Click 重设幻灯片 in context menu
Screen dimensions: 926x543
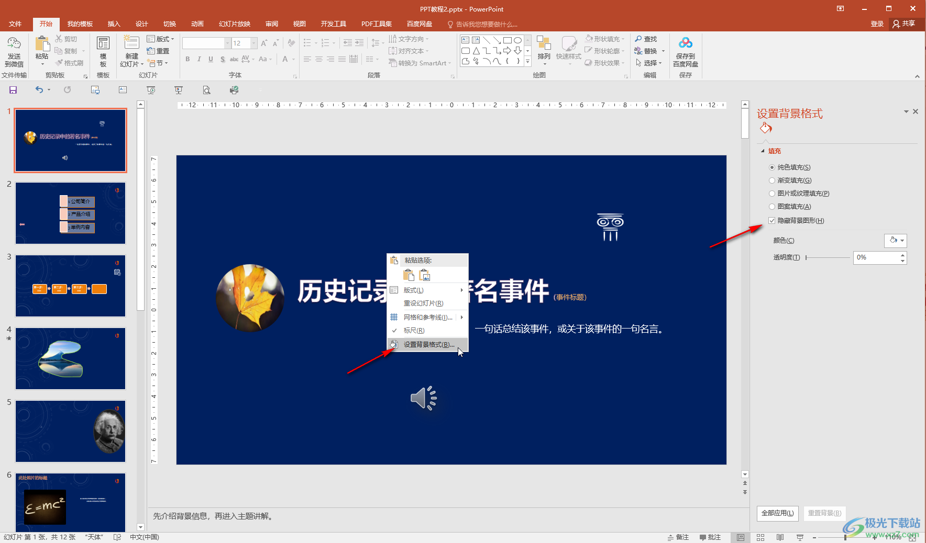[x=423, y=303]
